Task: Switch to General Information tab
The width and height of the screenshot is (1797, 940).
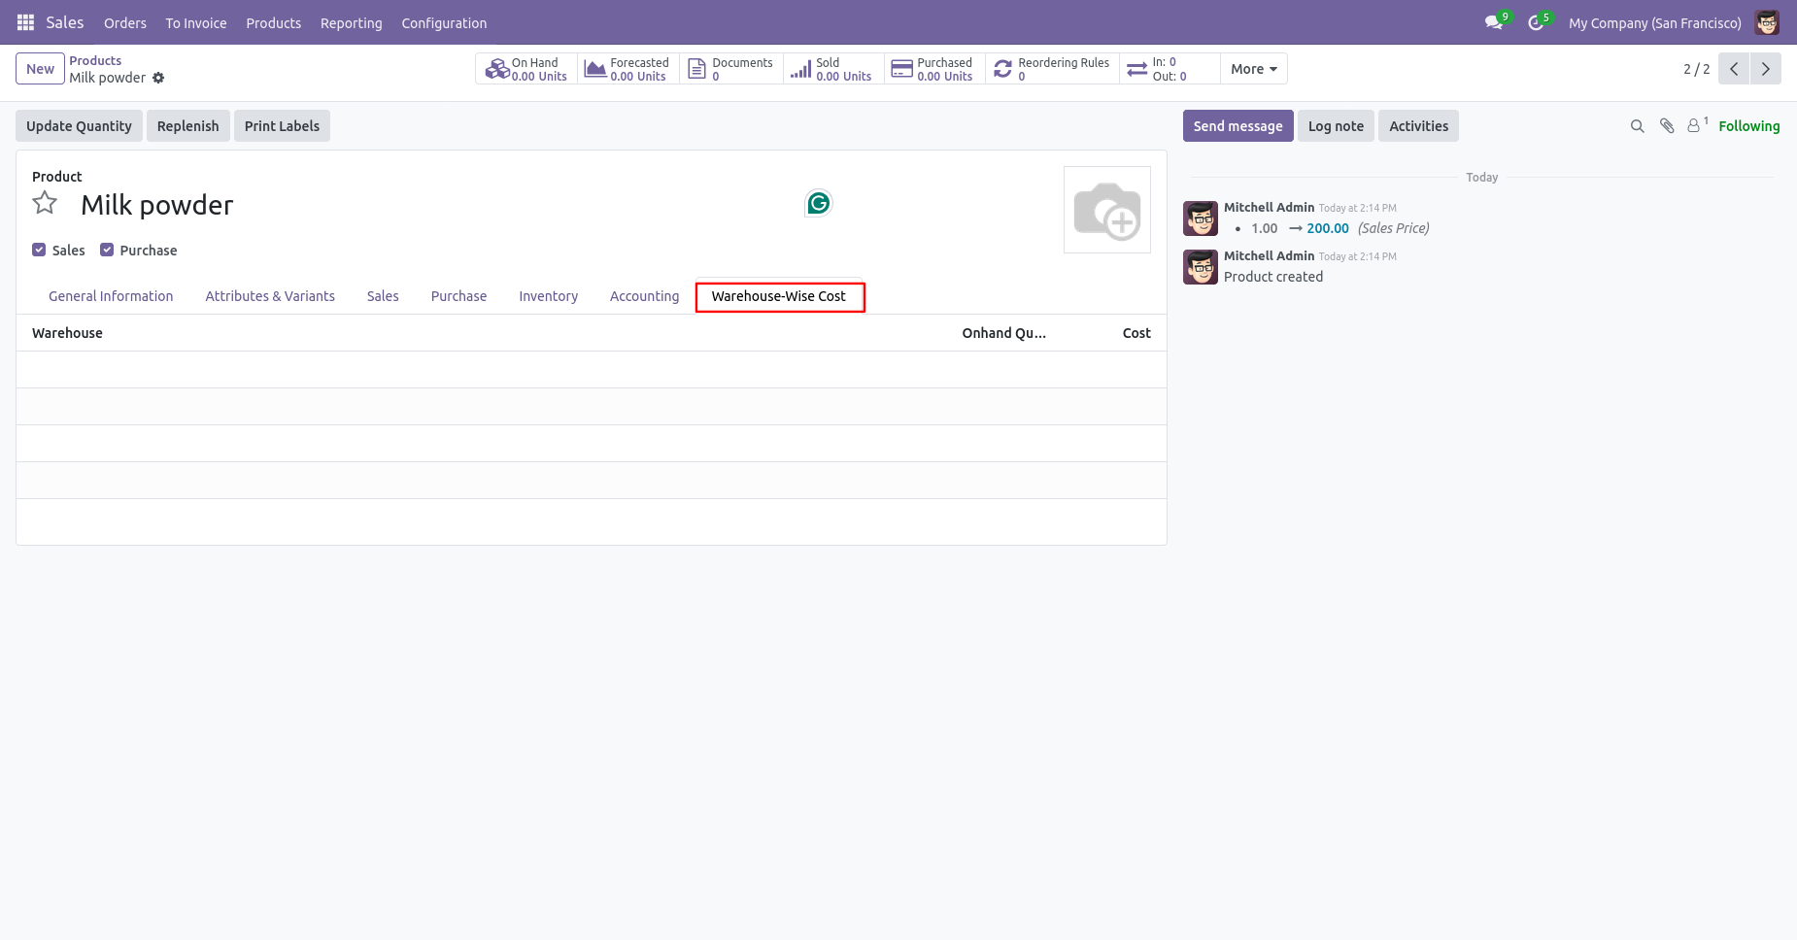Action: click(x=111, y=296)
